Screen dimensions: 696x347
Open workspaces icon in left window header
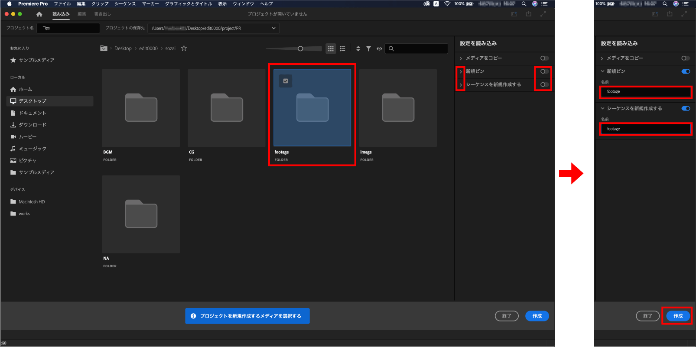(514, 14)
